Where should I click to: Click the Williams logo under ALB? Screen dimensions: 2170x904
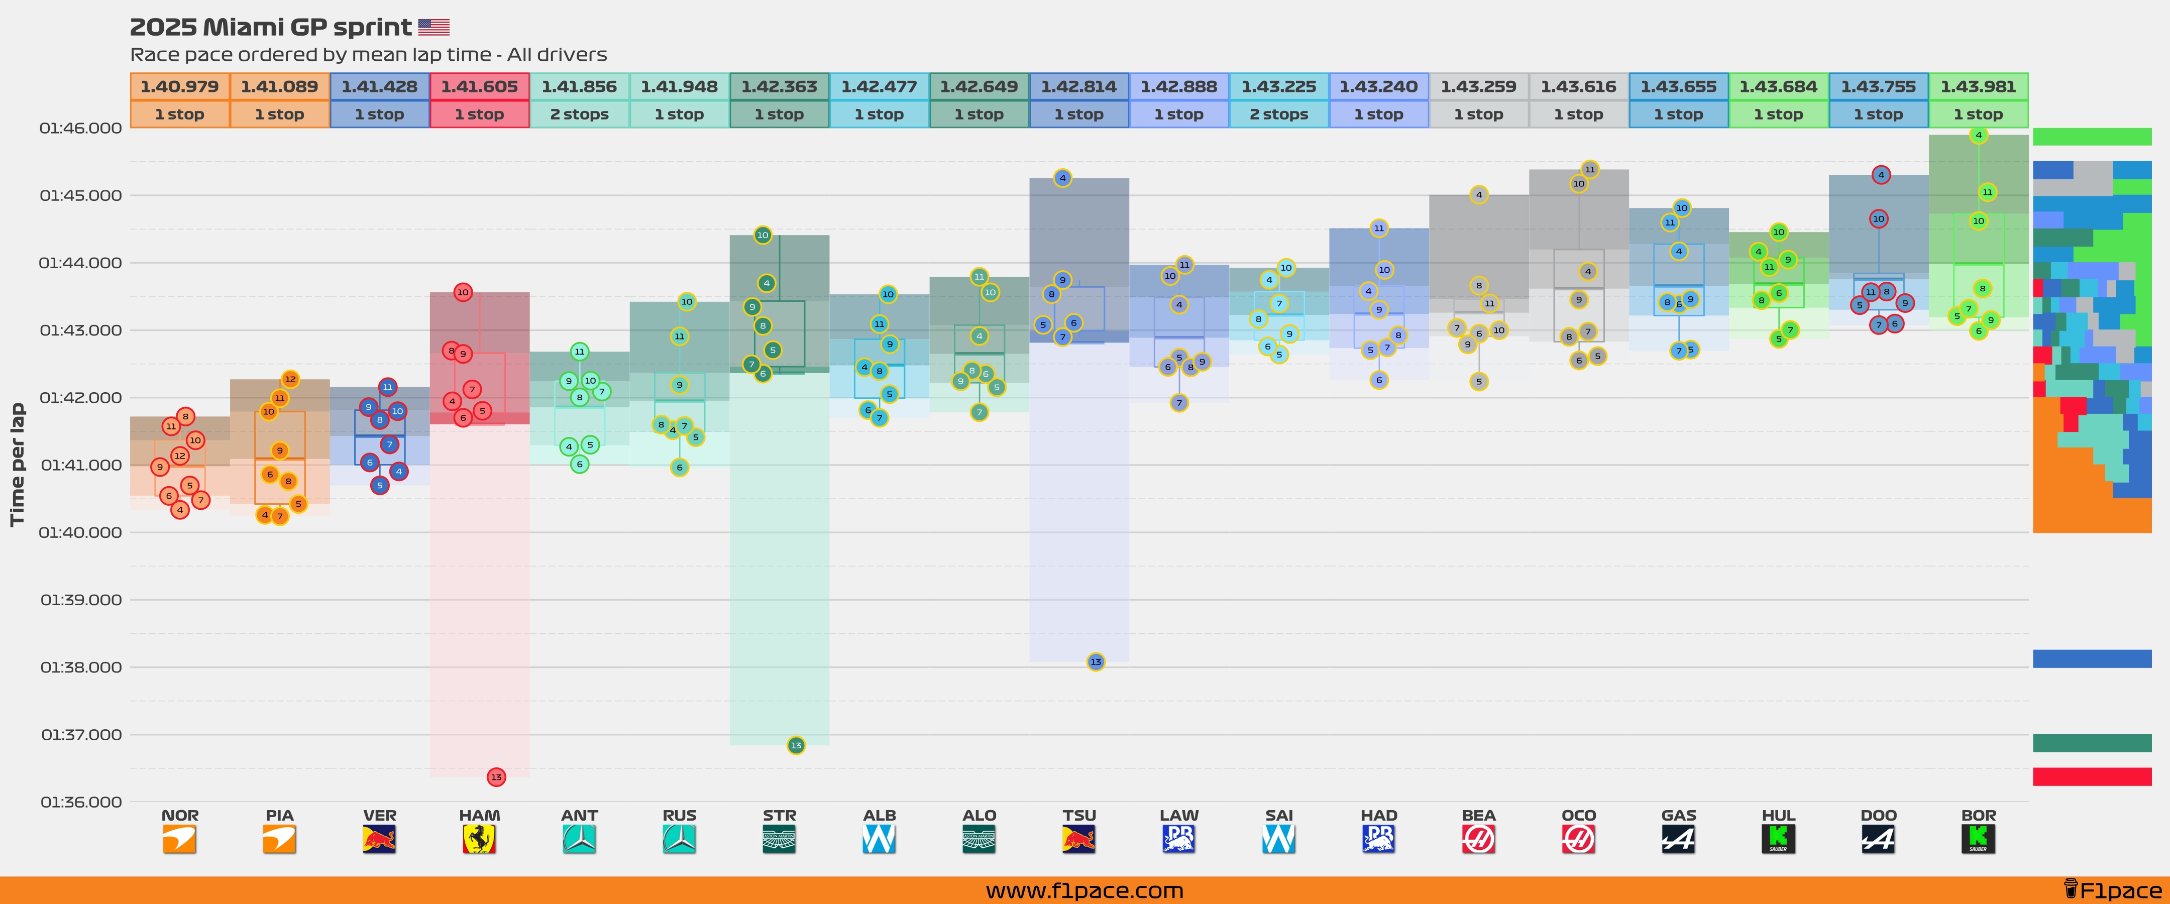click(x=879, y=839)
